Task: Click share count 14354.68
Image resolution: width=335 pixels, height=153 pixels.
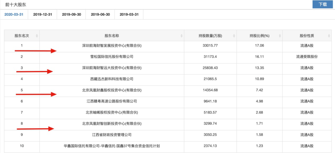Action: [210, 90]
